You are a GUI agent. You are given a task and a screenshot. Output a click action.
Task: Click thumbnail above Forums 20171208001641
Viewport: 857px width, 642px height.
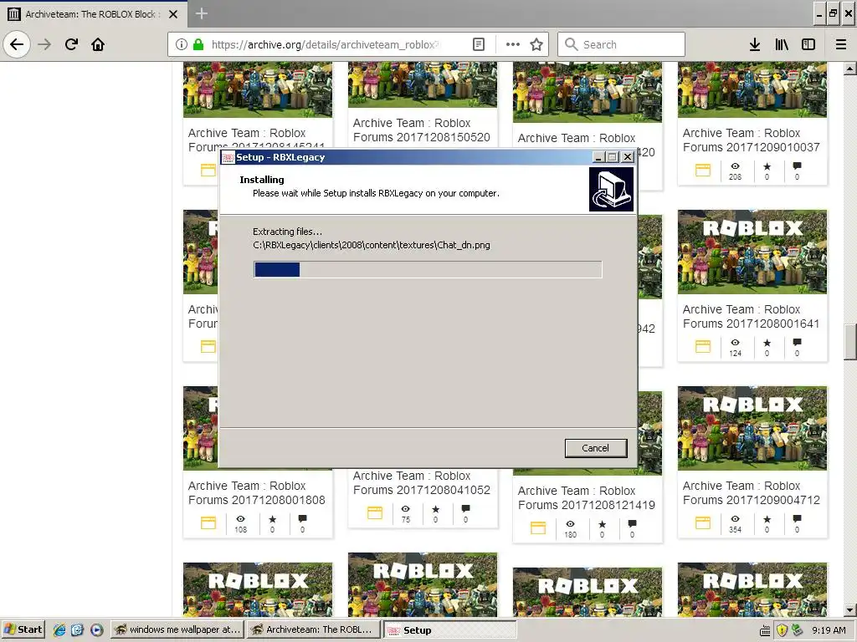pos(752,252)
